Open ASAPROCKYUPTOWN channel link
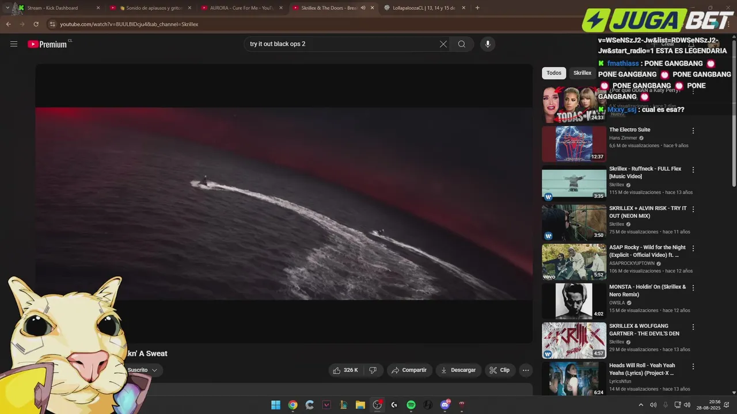 coord(632,263)
